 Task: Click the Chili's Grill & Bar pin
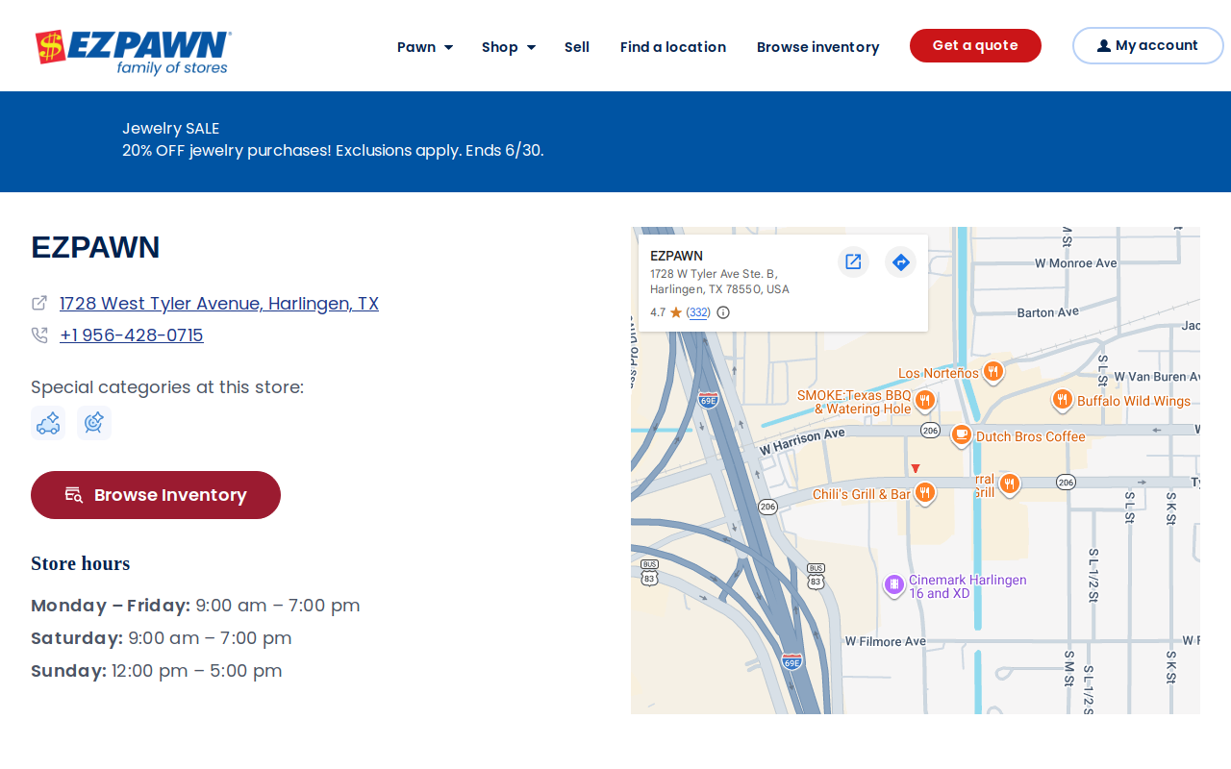click(x=925, y=493)
